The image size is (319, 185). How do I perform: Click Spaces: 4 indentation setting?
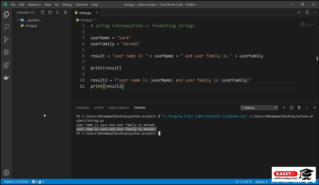point(262,182)
